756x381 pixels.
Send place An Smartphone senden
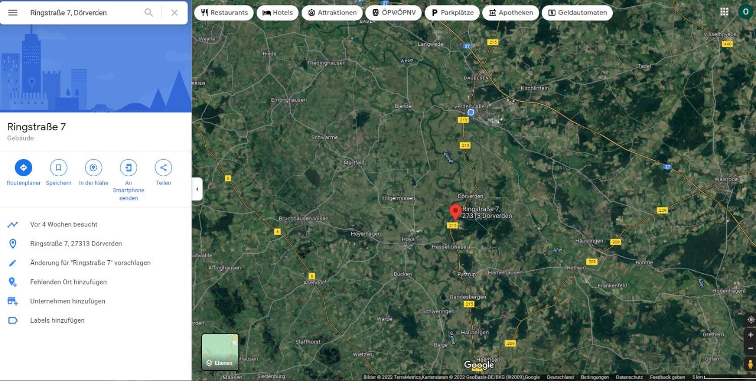coord(128,180)
